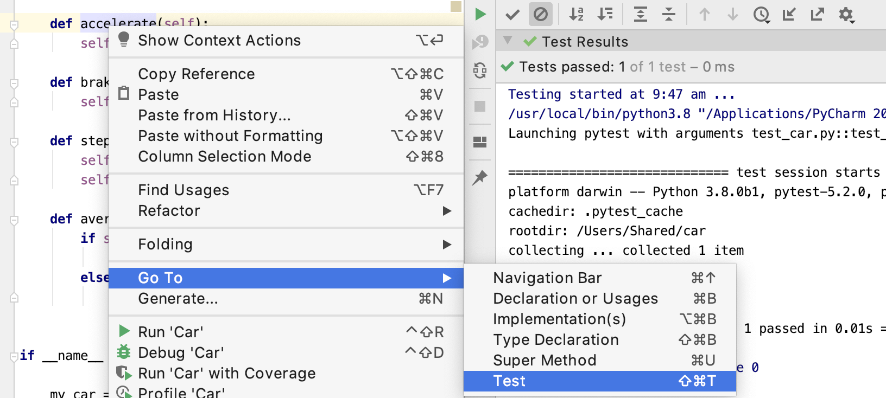Open test runner settings gear

(x=846, y=14)
